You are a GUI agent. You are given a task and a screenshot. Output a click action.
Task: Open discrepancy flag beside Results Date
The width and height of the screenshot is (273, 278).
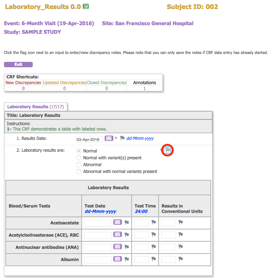tap(122, 138)
